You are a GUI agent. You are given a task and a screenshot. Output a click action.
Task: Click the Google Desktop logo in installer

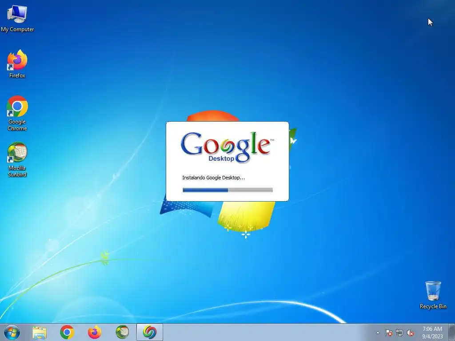pos(227,147)
